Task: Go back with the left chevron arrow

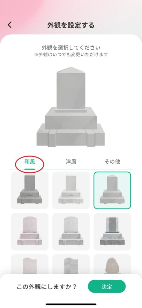Action: coord(10,25)
